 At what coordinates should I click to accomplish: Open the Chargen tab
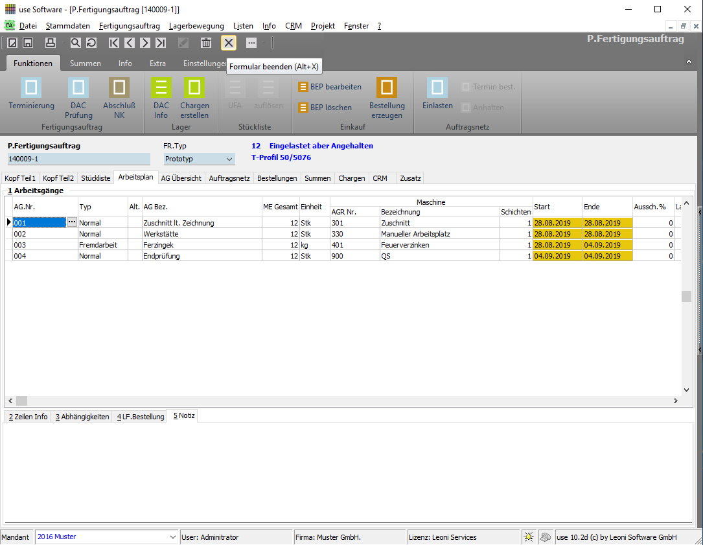tap(351, 178)
